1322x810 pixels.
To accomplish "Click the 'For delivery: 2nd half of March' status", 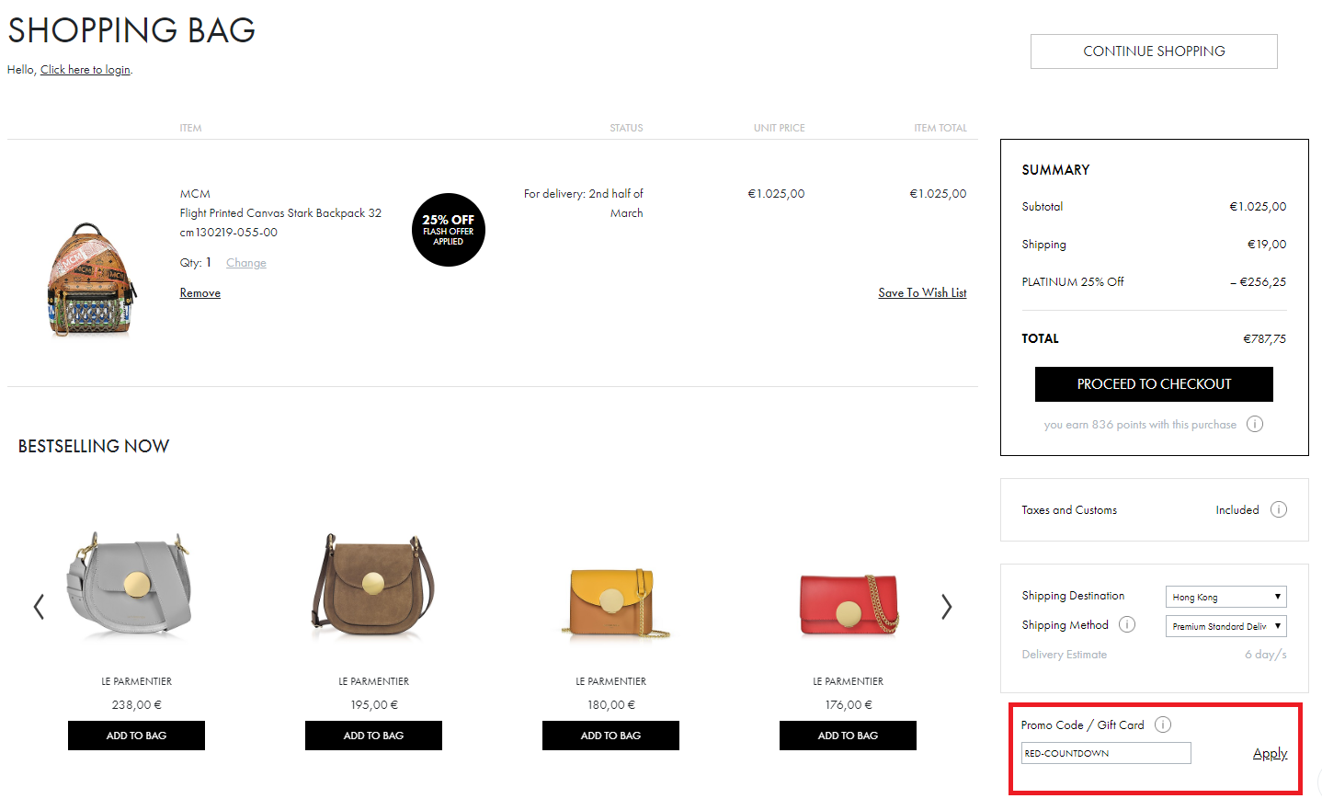I will coord(584,203).
